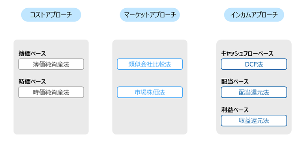Click the 類似会社比較法 box
300x146 pixels.
[150, 64]
